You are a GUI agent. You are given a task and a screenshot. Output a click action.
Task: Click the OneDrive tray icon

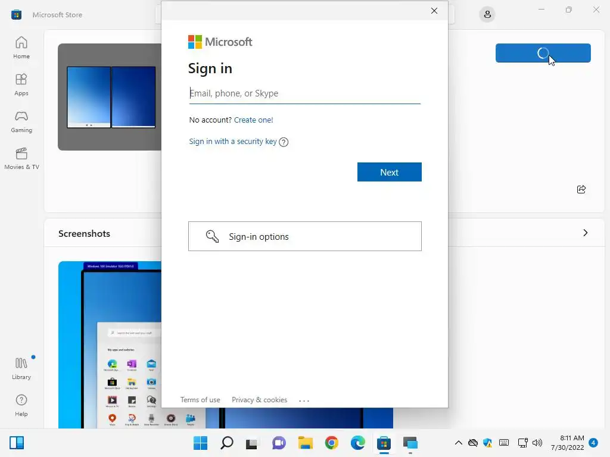tap(472, 443)
